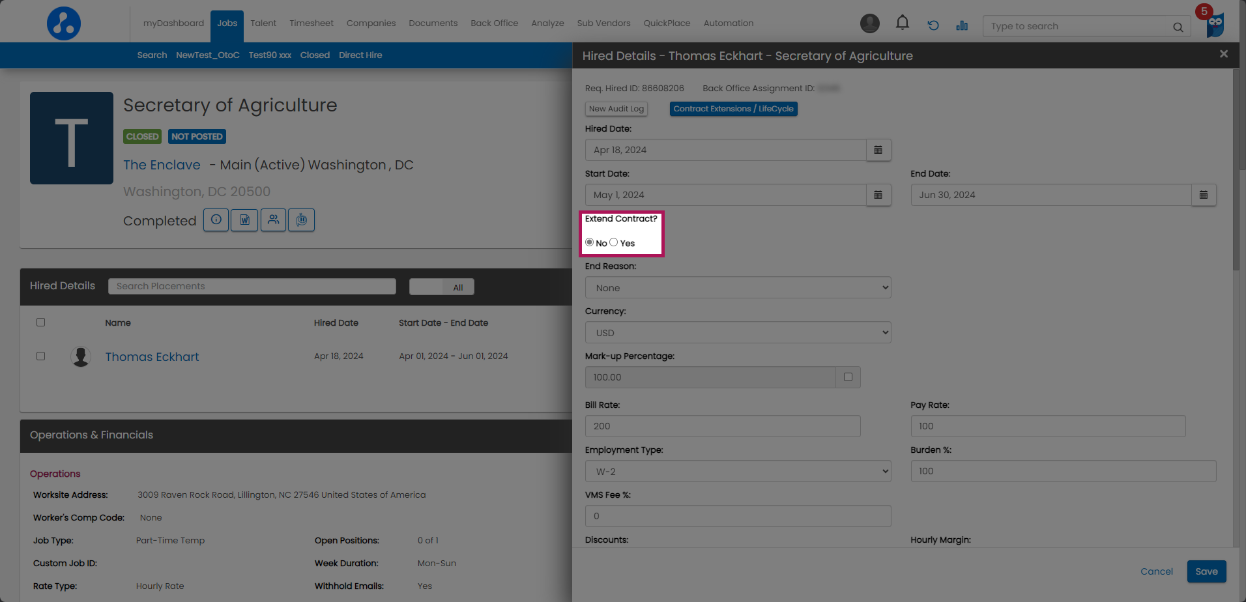Save the hired details
Viewport: 1246px width, 602px height.
coord(1206,571)
